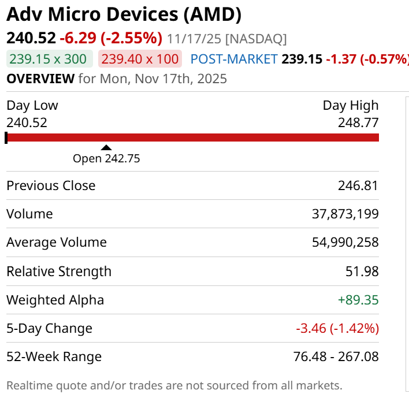409x405 pixels.
Task: Click the [NASDAQ] exchange label
Action: coord(256,39)
